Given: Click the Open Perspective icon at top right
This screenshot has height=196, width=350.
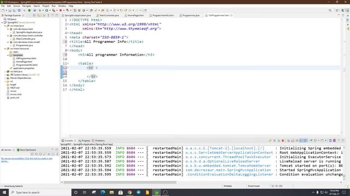Looking at the screenshot, I should (337, 10).
